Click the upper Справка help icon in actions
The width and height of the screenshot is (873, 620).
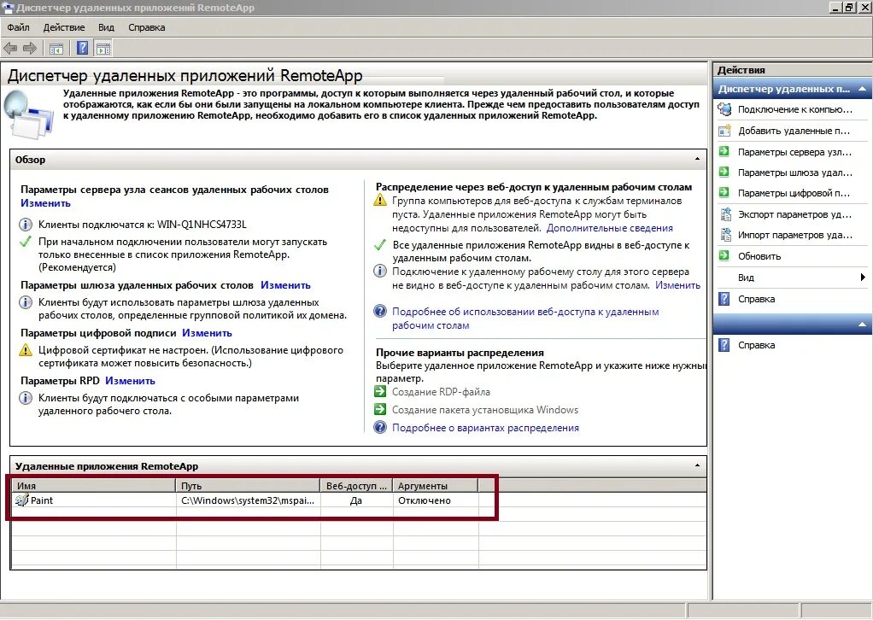click(x=724, y=299)
